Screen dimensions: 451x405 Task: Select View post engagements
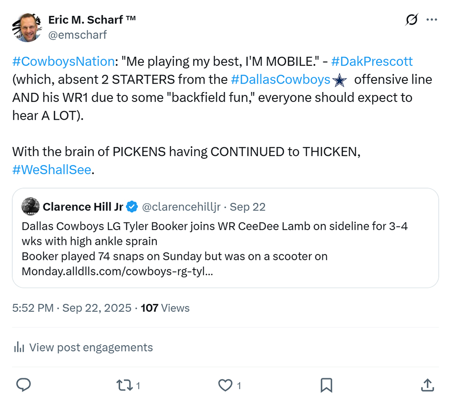[x=91, y=347]
